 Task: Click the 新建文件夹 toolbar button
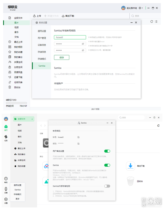click(x=51, y=16)
